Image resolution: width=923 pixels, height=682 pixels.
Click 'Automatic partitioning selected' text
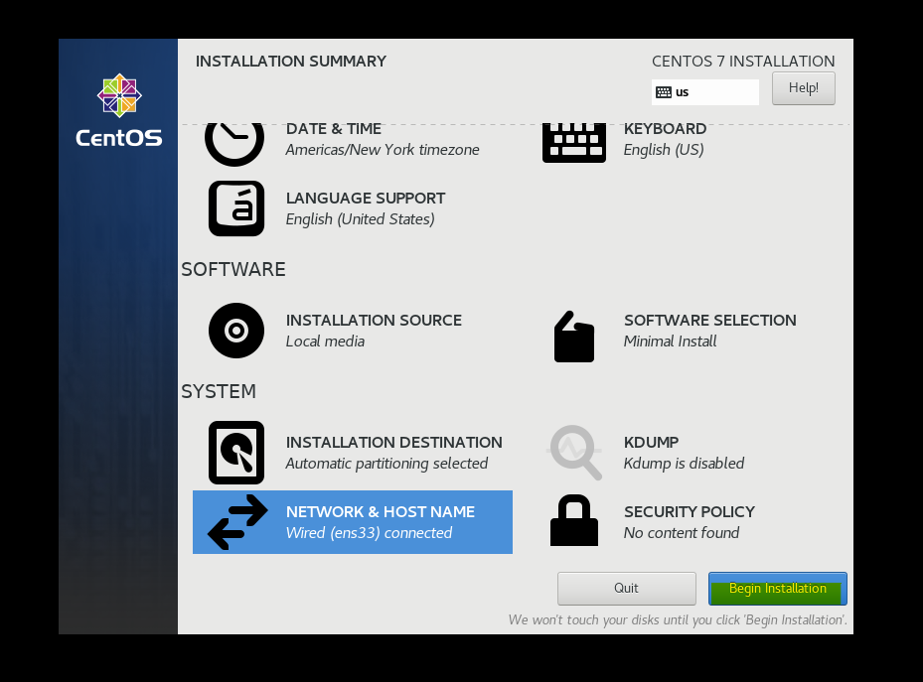pyautogui.click(x=386, y=464)
